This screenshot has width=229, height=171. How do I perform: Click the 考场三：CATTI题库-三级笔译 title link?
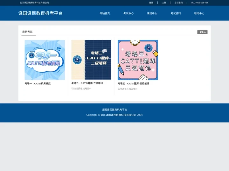[134, 84]
